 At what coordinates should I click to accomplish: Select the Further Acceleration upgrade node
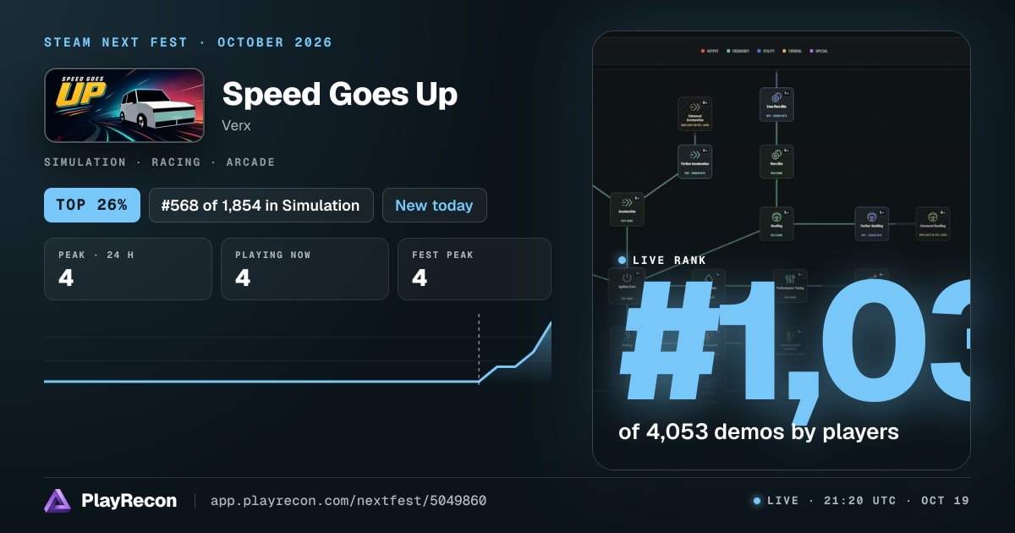point(695,161)
